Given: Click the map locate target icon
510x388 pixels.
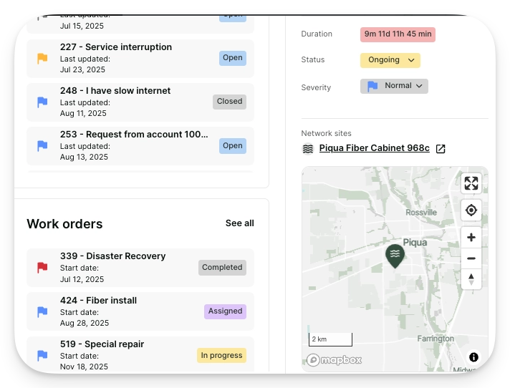Looking at the screenshot, I should tap(471, 210).
